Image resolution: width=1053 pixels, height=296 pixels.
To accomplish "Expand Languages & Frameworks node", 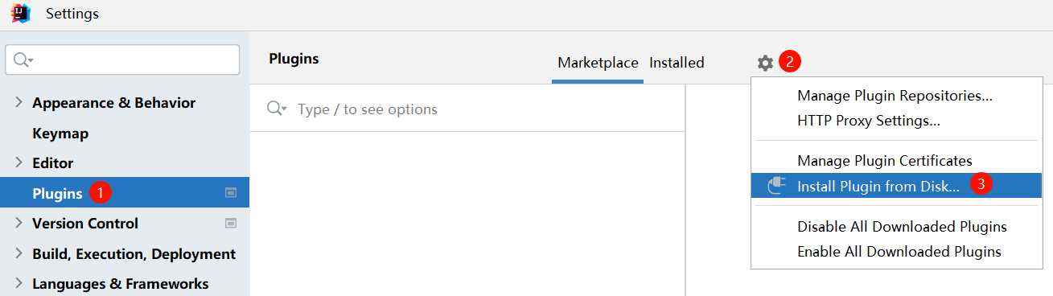I will [19, 283].
